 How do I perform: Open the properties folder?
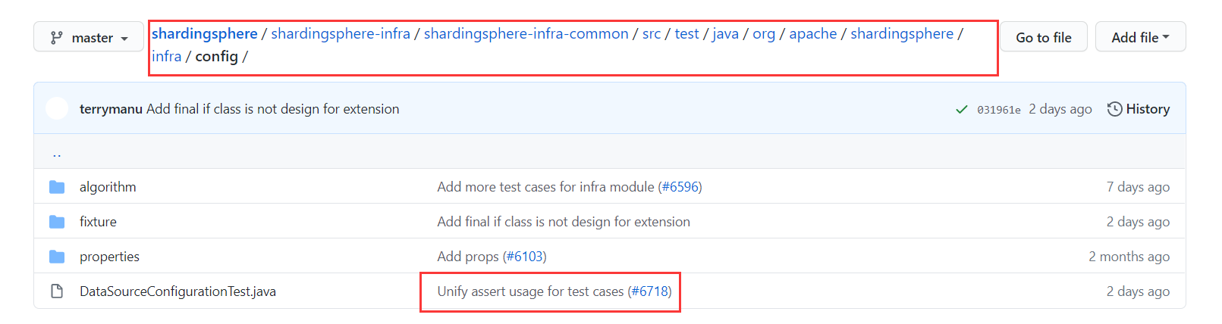[x=109, y=257]
